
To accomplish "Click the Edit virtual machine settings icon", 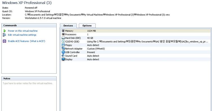I will coord(4,35).
